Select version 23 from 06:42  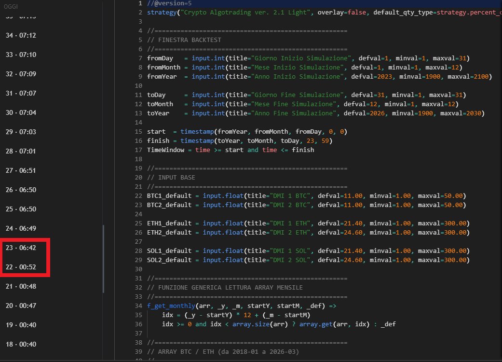coord(20,248)
